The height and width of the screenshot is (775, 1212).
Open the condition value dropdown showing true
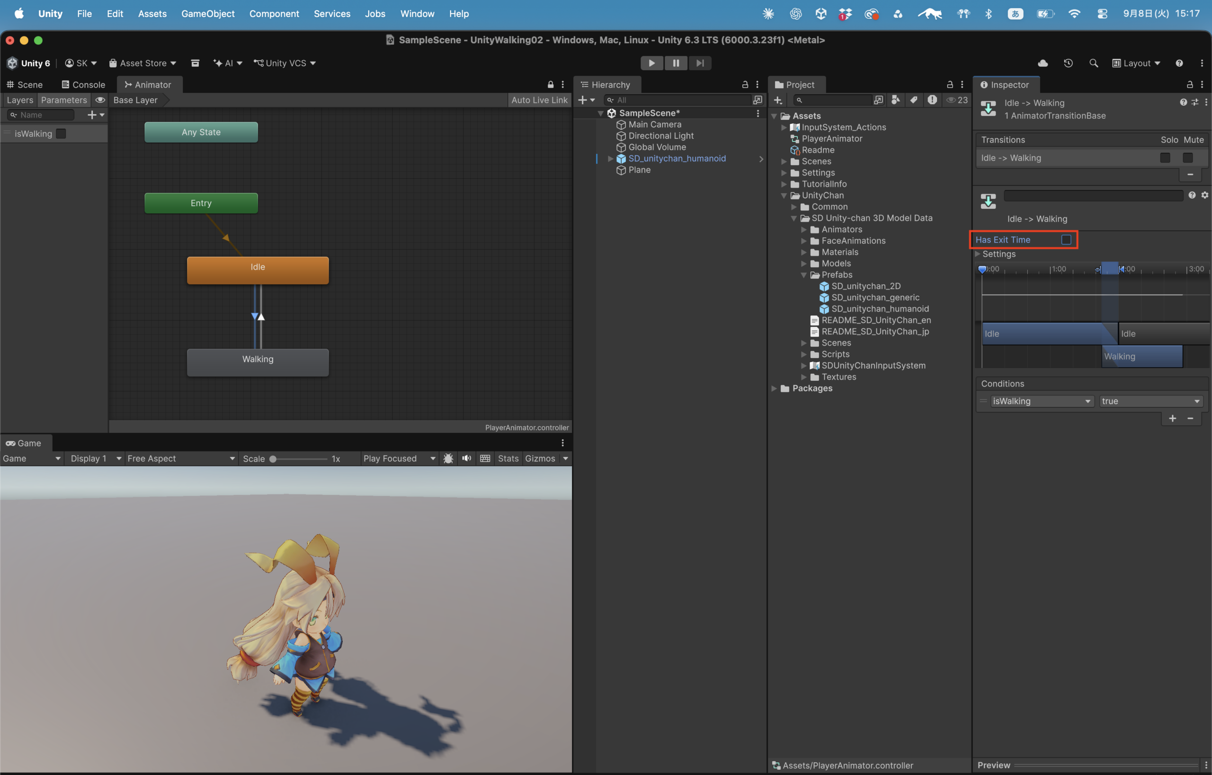coord(1151,401)
